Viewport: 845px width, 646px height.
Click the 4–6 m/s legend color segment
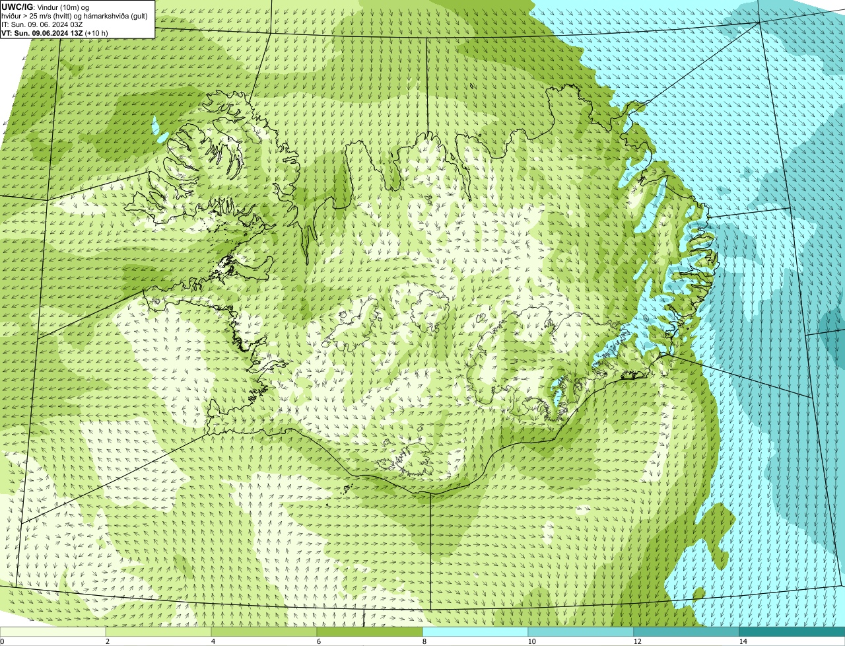click(x=264, y=631)
